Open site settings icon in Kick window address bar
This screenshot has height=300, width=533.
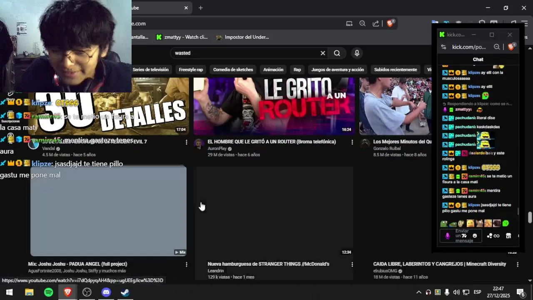(x=443, y=47)
